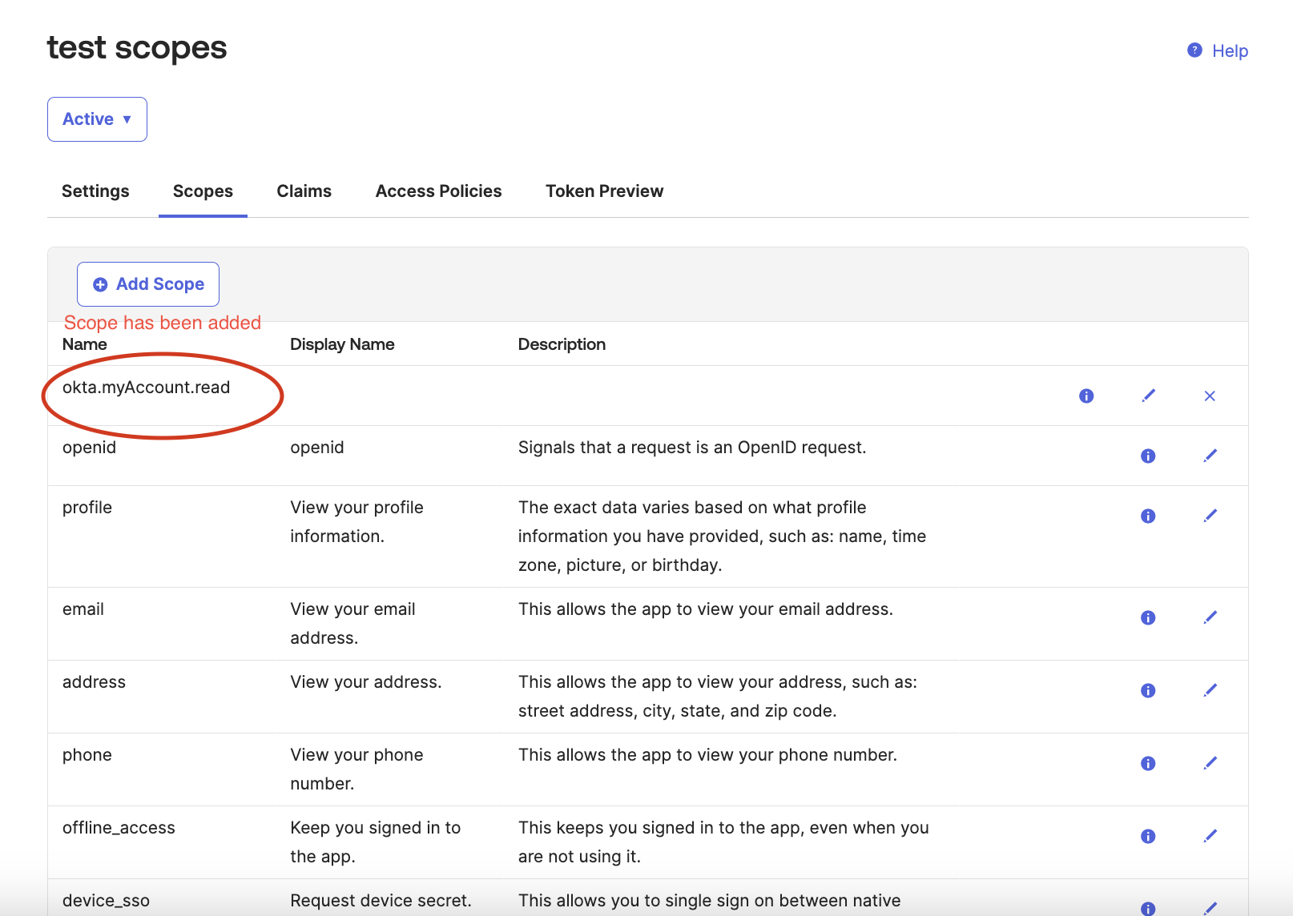The image size is (1293, 916).
Task: Go to the Claims tab
Action: [304, 191]
